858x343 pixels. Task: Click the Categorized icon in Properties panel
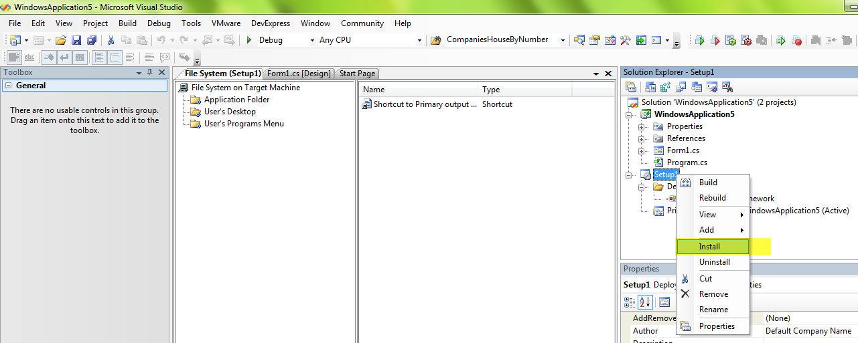click(x=630, y=302)
